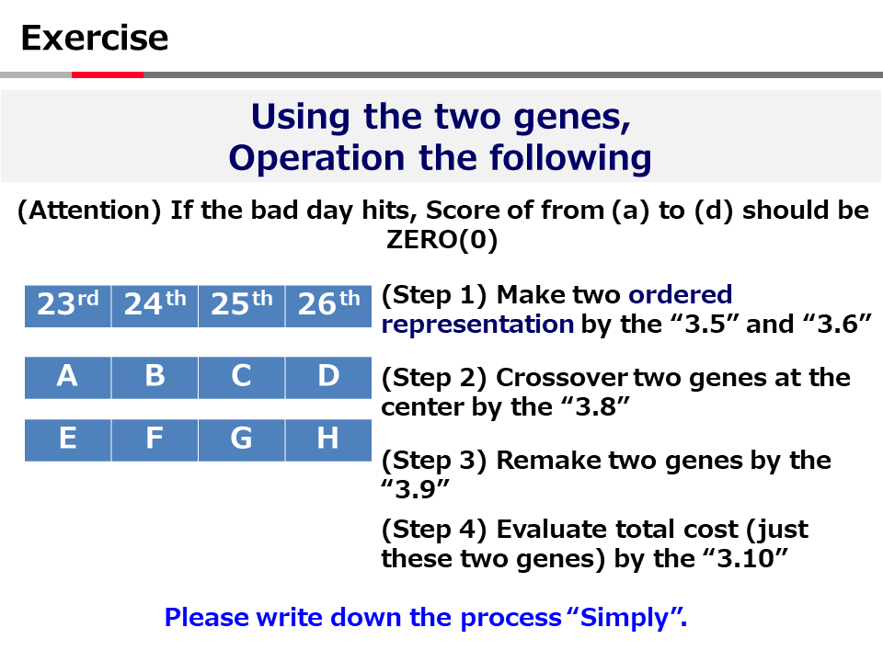The image size is (883, 662).
Task: Select gene cell "G"
Action: [241, 439]
